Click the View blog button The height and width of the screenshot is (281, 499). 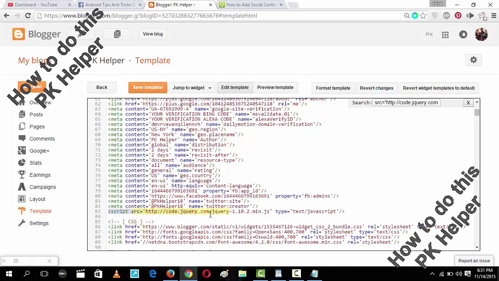pos(153,34)
